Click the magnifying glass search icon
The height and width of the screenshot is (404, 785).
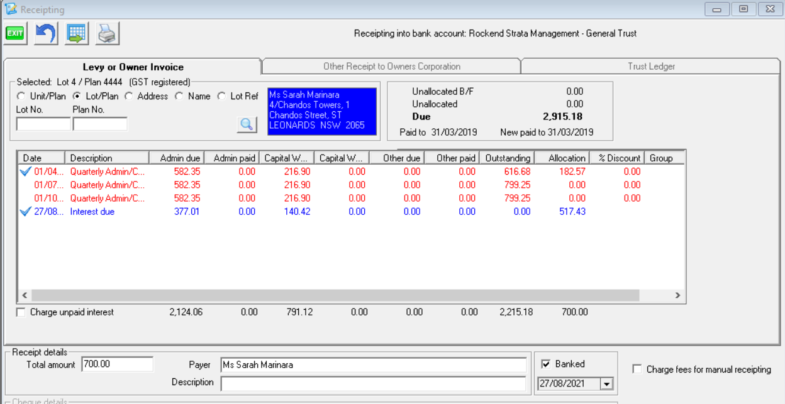247,124
